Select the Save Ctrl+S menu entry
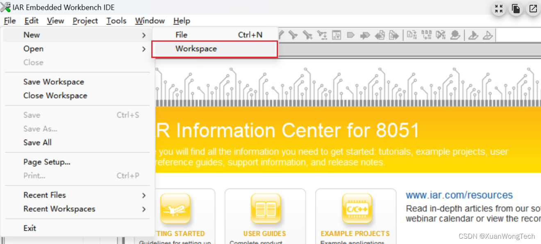 pyautogui.click(x=78, y=115)
